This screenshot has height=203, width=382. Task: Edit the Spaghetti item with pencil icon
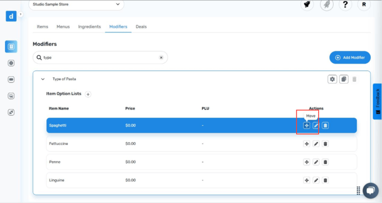pyautogui.click(x=316, y=126)
